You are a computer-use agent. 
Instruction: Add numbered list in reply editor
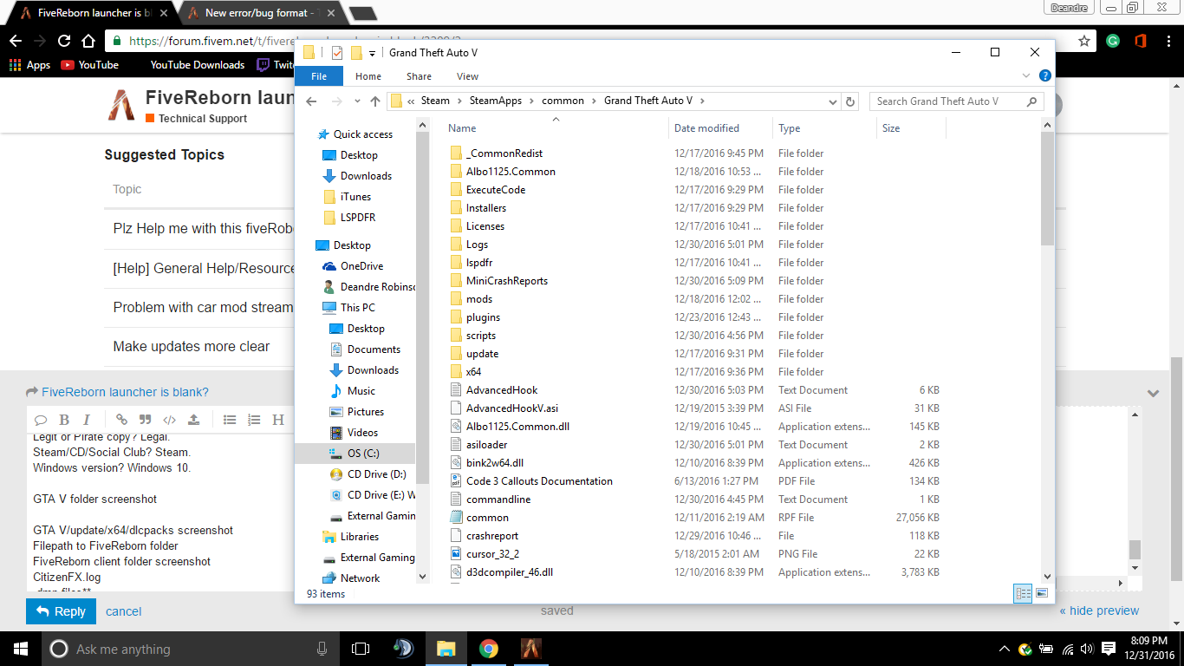click(254, 420)
